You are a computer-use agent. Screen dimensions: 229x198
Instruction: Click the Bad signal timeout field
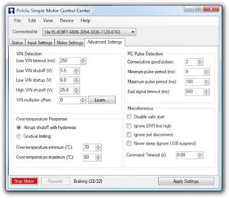pyautogui.click(x=194, y=92)
